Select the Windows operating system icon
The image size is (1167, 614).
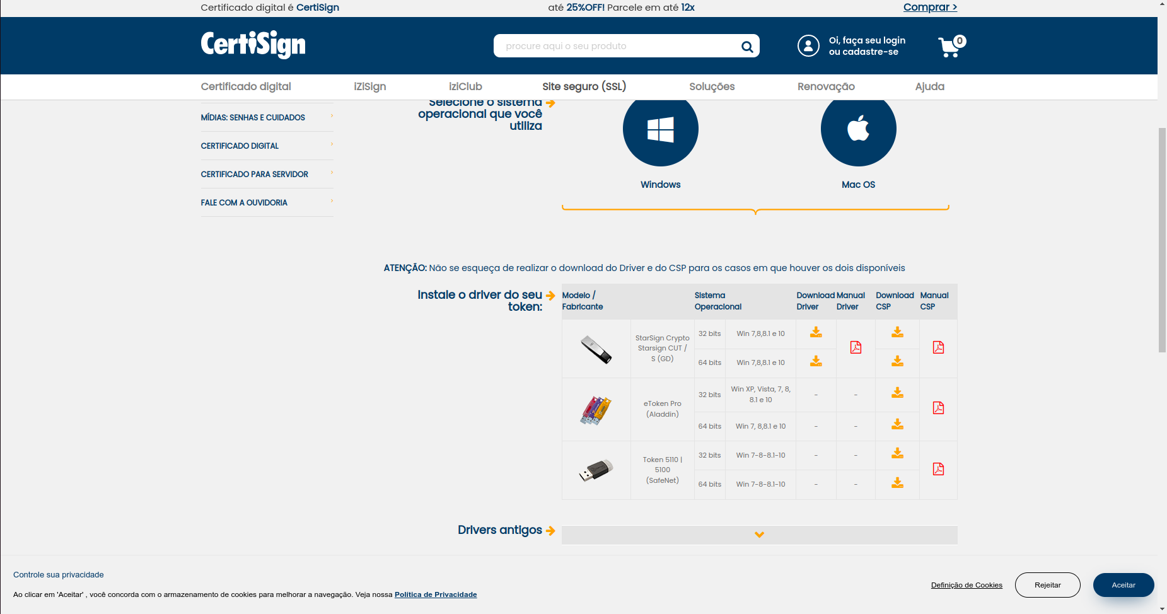click(660, 129)
